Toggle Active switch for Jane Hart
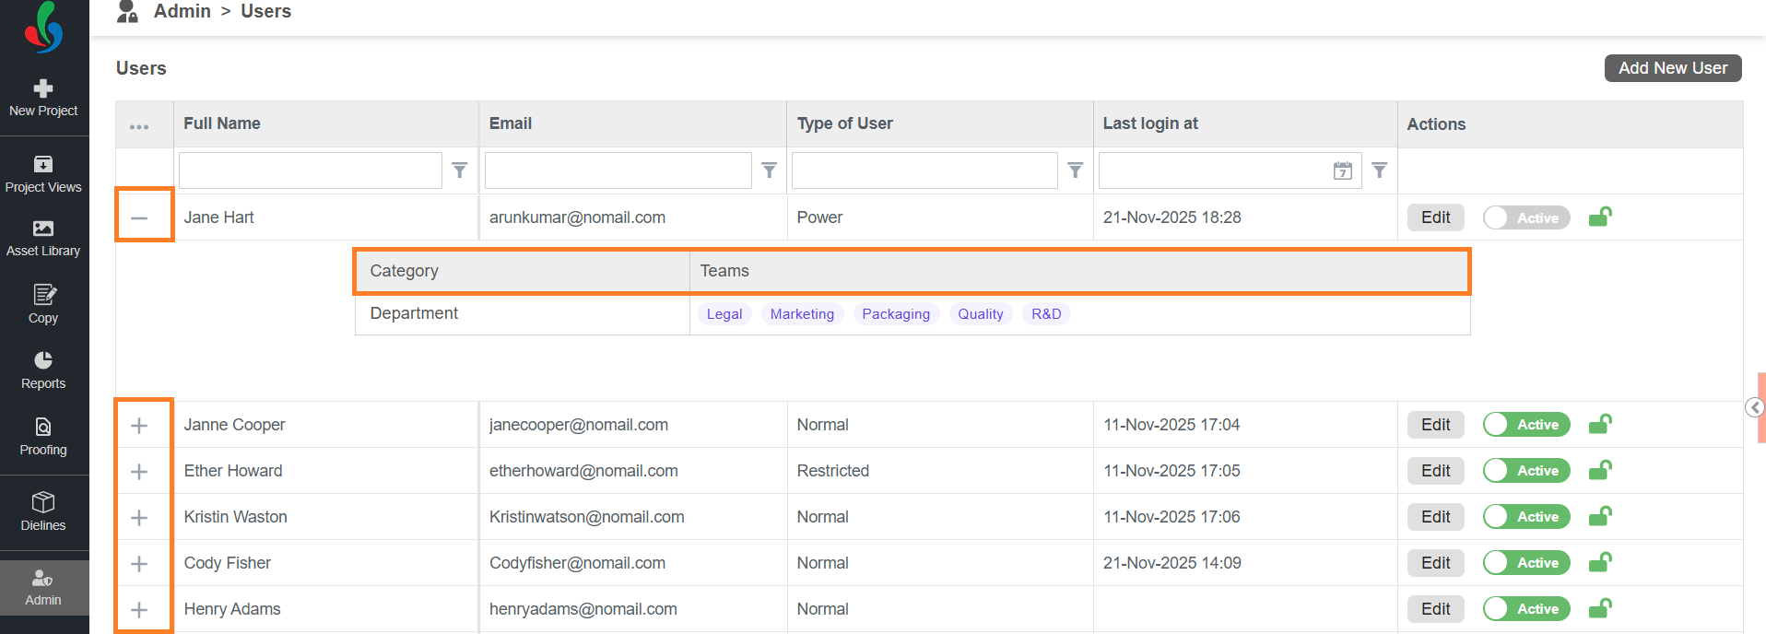Screen dimensions: 1766x634 (1525, 217)
